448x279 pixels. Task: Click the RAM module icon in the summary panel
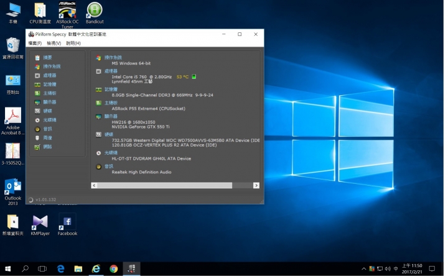pyautogui.click(x=98, y=89)
